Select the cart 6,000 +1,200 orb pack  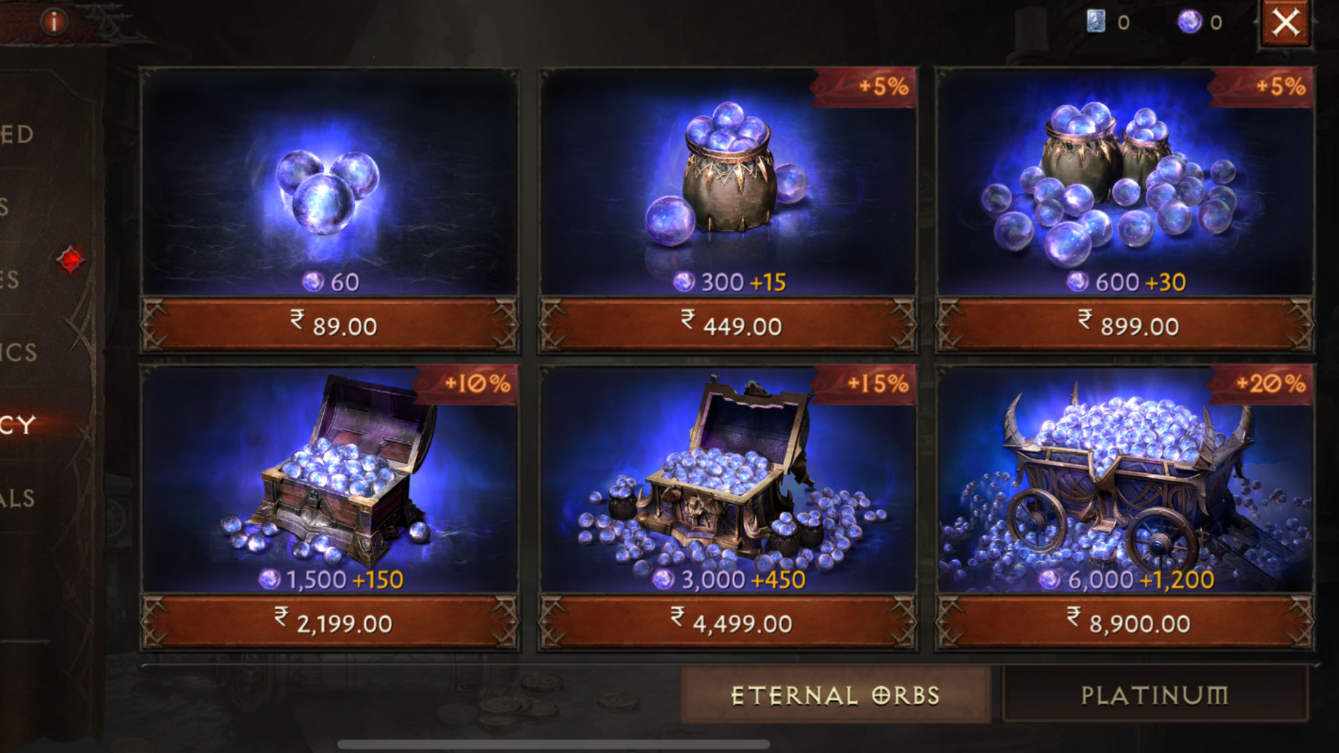coord(1125,480)
